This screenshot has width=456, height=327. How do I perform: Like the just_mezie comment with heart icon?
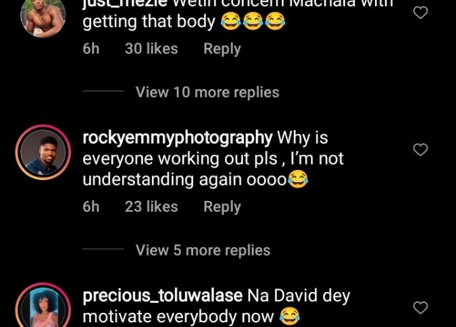pyautogui.click(x=420, y=13)
